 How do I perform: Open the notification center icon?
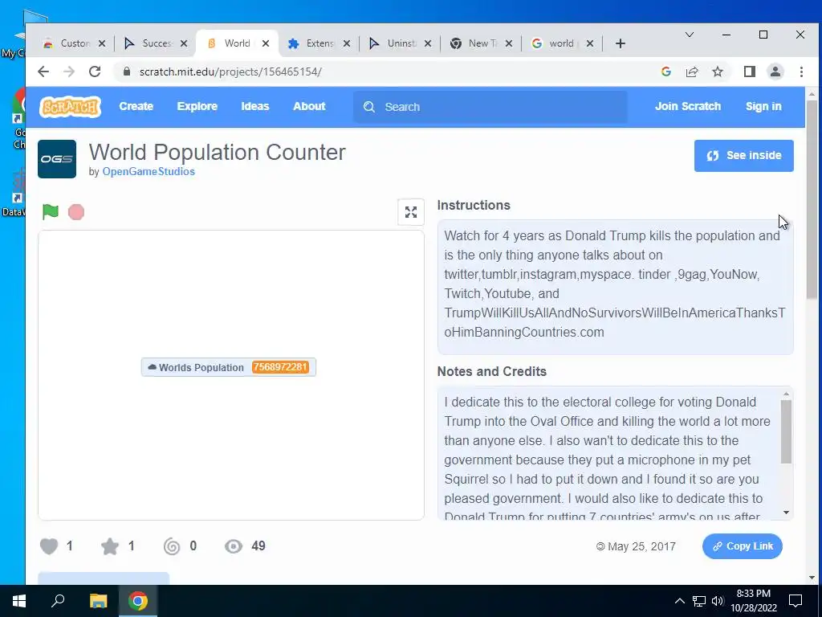click(x=796, y=601)
